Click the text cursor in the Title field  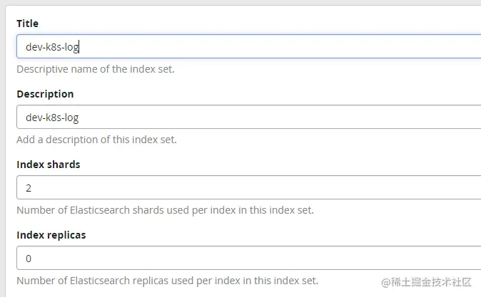pos(79,47)
